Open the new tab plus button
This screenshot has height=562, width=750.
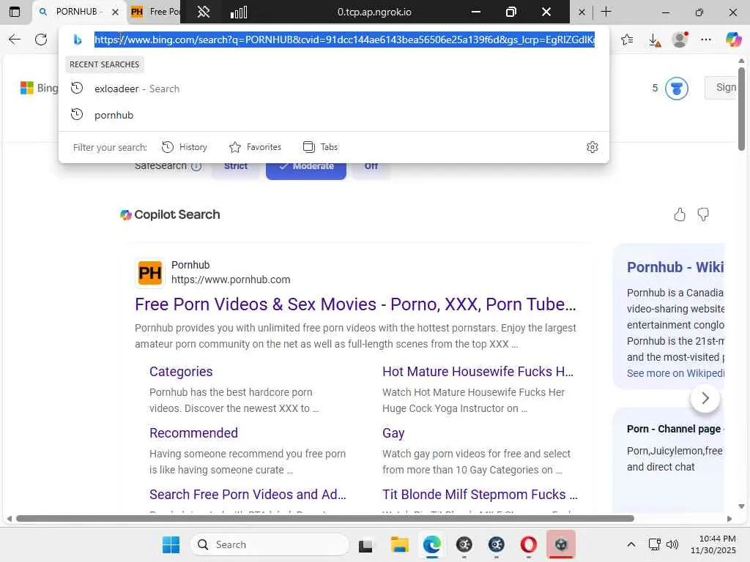coord(606,12)
